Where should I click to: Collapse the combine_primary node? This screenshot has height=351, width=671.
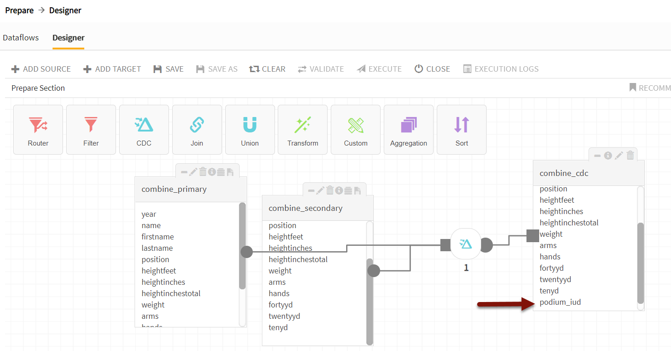tap(183, 171)
